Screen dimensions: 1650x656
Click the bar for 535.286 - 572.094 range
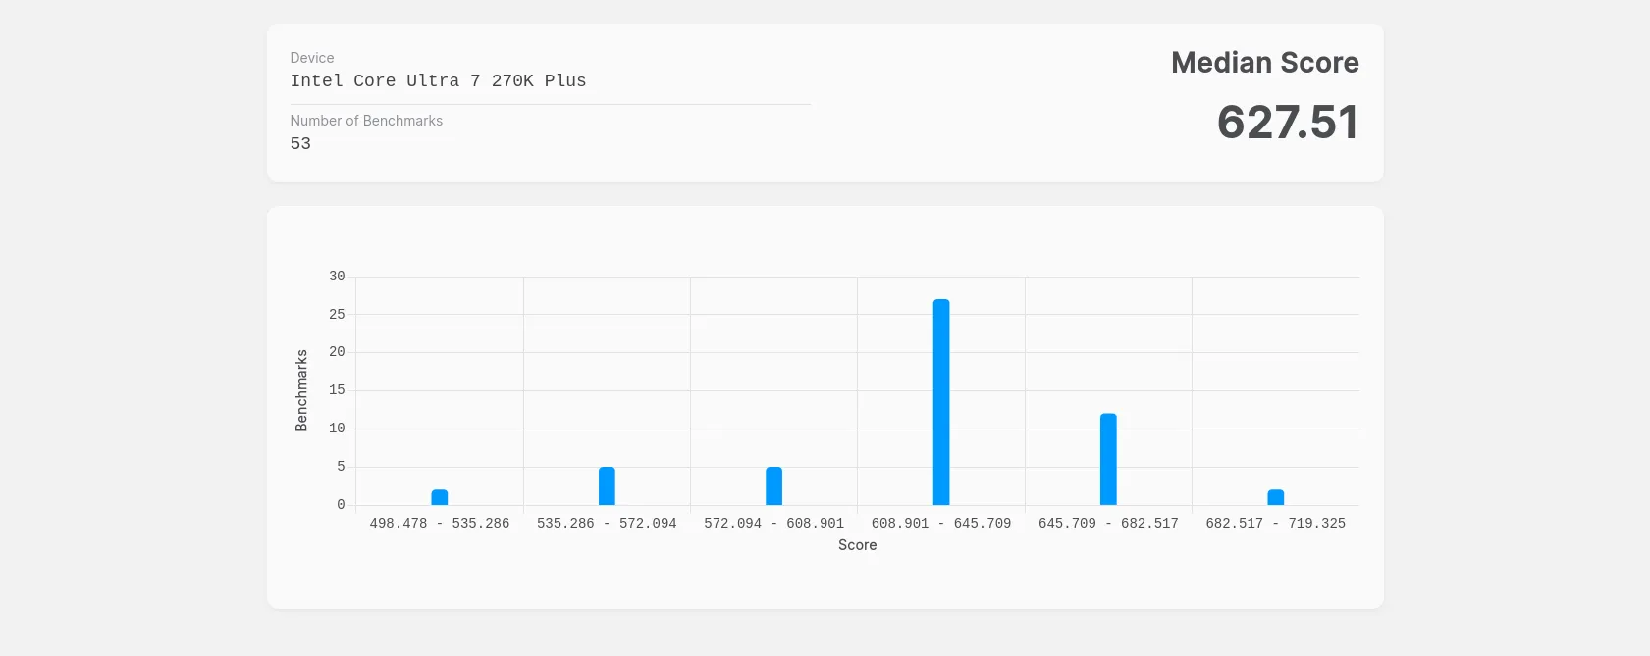pos(607,485)
